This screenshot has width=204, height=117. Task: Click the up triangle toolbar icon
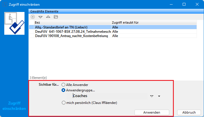pyautogui.click(x=48, y=17)
